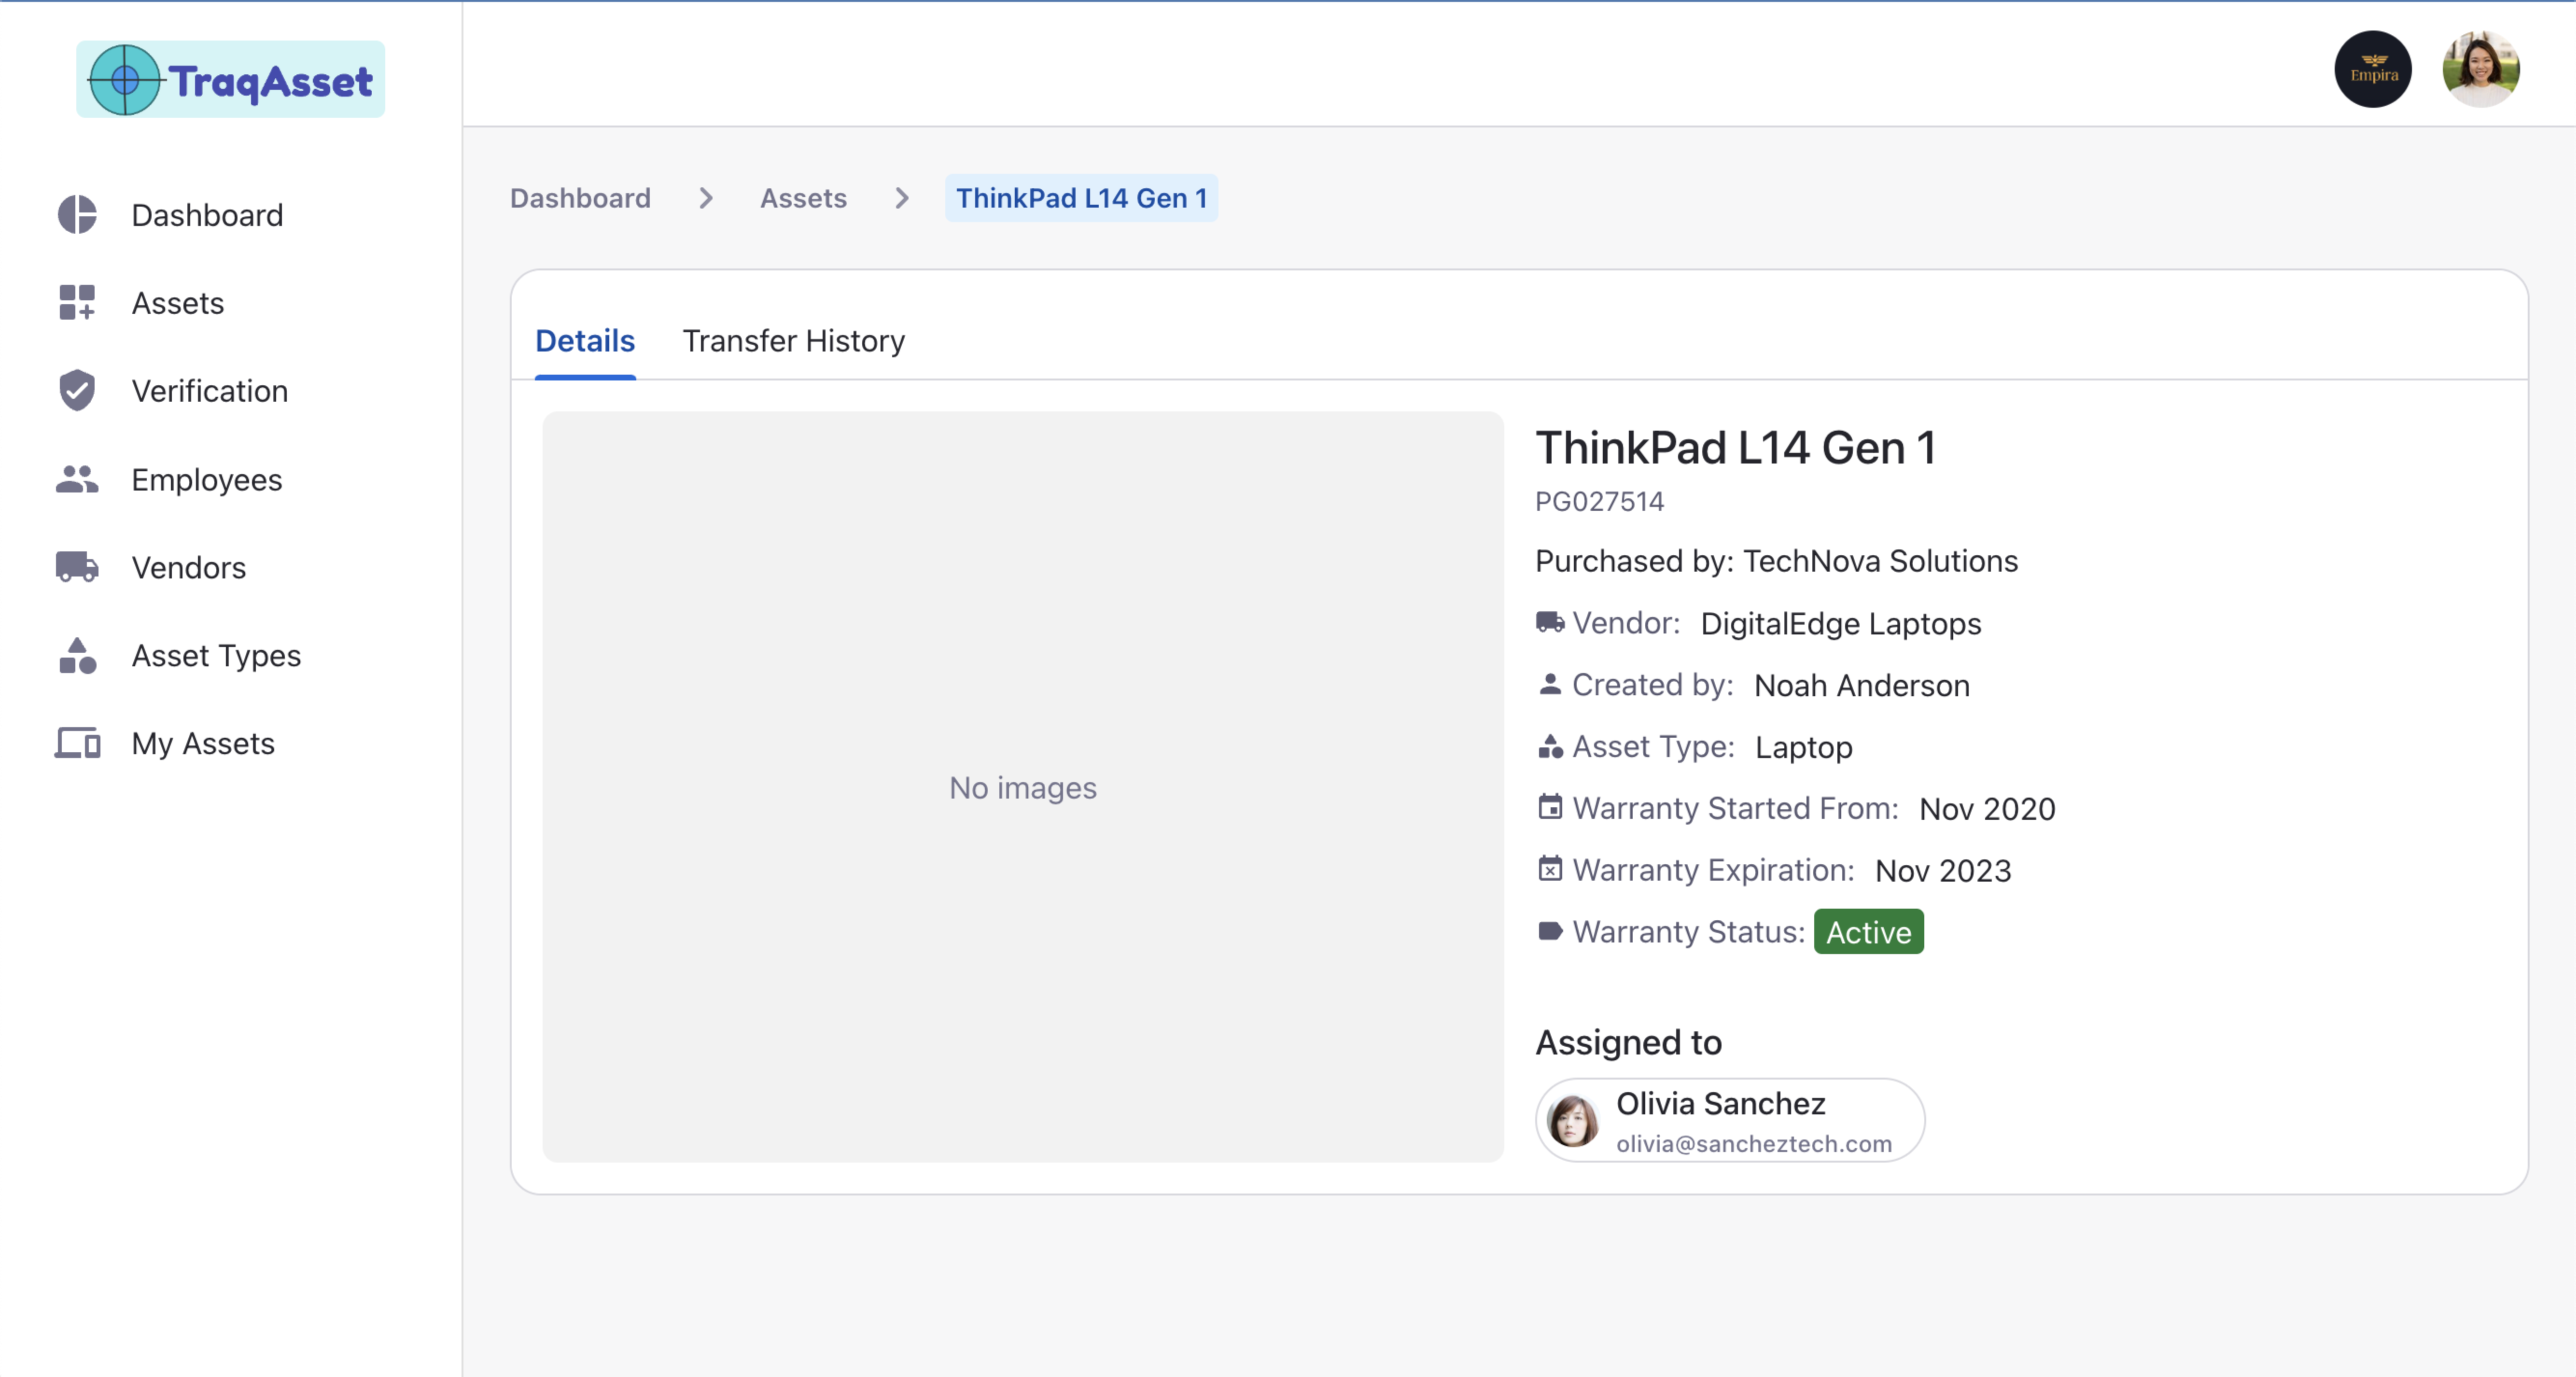
Task: Click the Verification shield icon
Action: [x=77, y=390]
